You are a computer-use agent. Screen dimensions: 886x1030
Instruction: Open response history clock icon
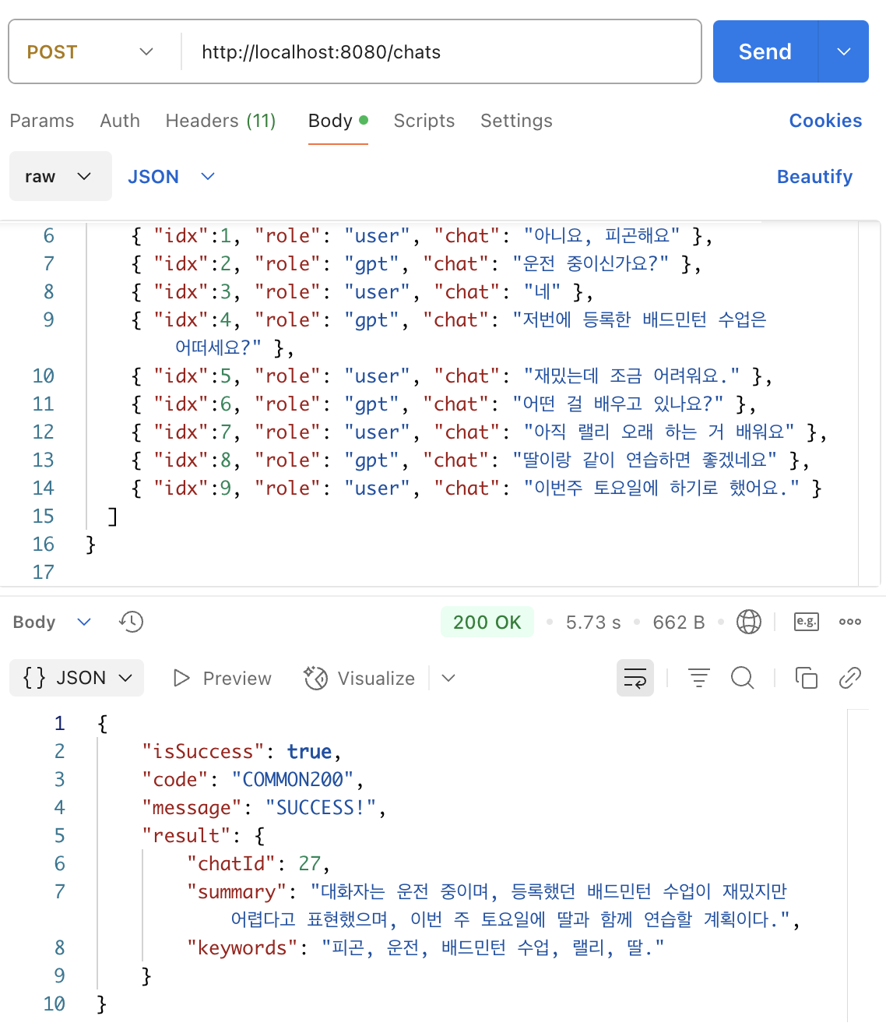point(131,622)
